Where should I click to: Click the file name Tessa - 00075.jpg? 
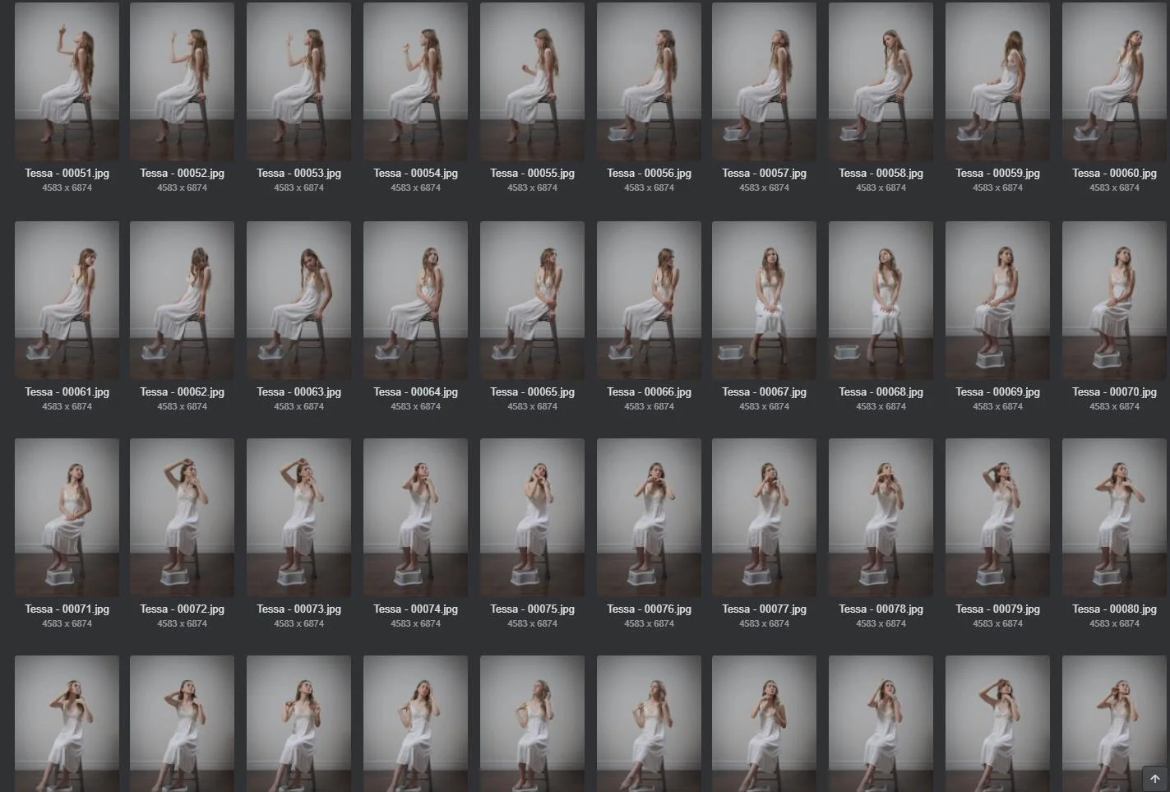[x=532, y=609]
